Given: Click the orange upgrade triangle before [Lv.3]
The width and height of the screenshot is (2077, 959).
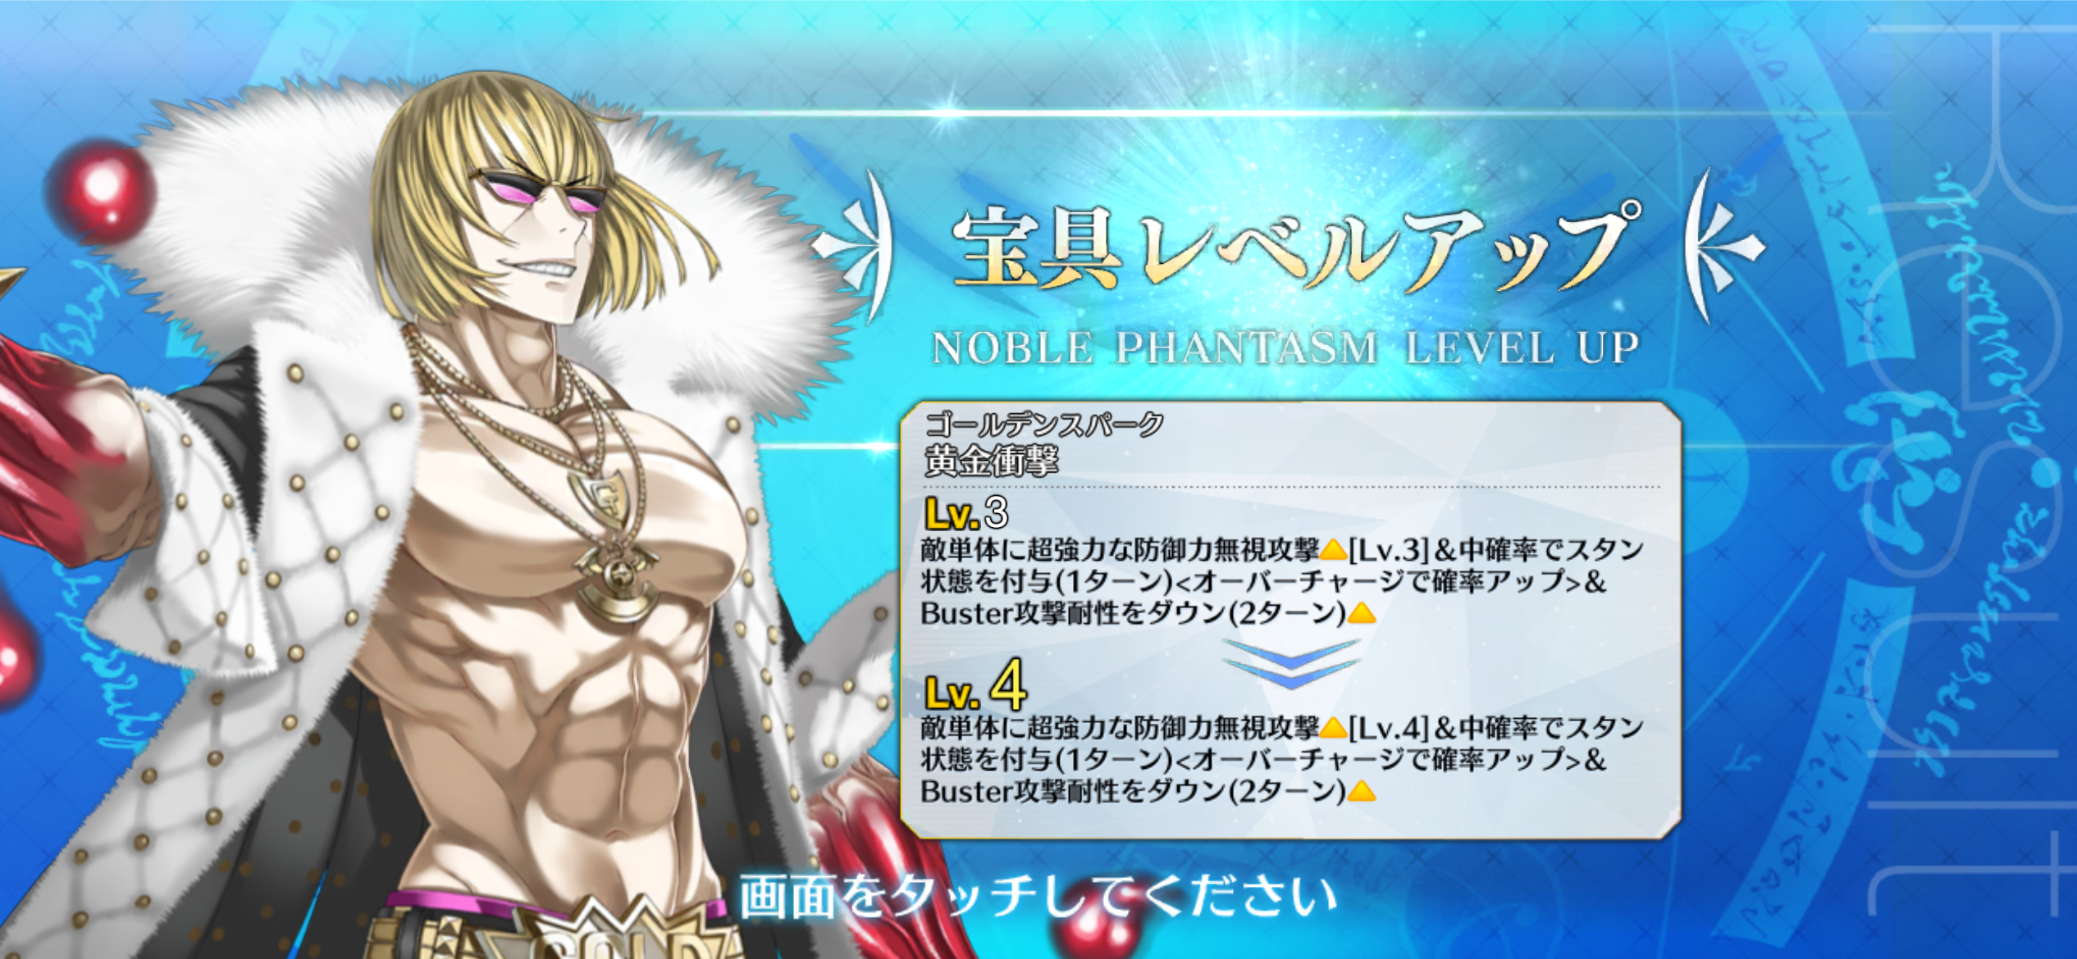Looking at the screenshot, I should (1334, 549).
